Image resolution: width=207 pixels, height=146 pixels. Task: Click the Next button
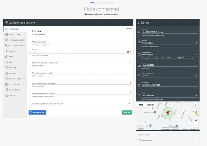point(127,112)
